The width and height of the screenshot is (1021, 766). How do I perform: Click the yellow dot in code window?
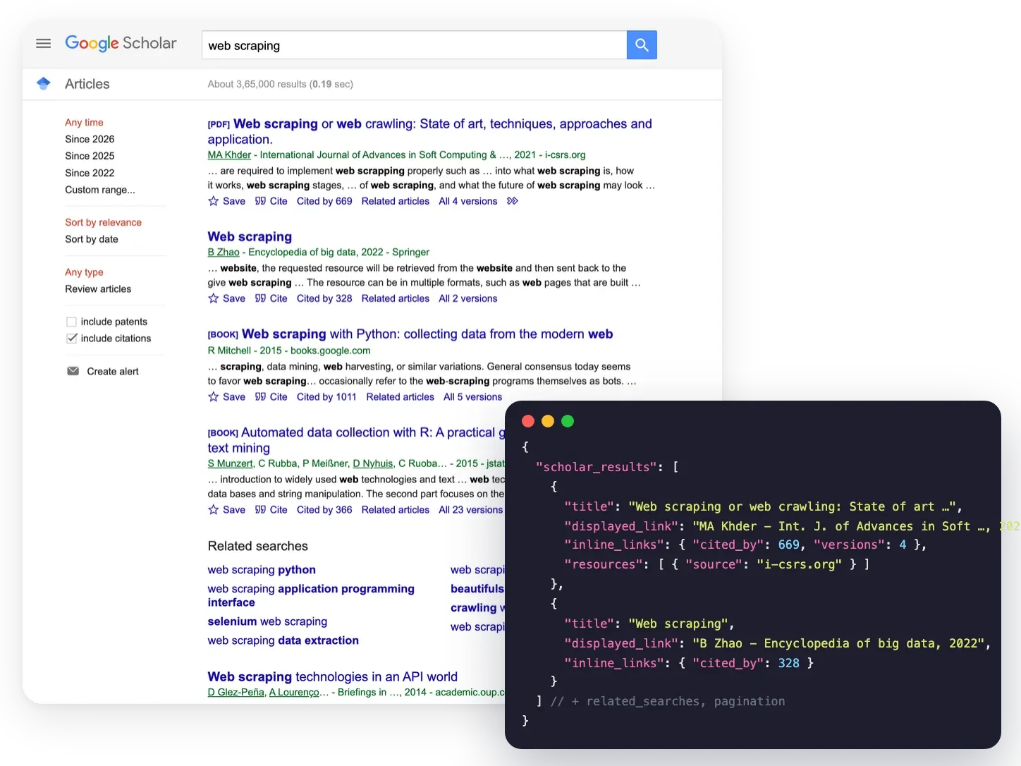point(548,421)
